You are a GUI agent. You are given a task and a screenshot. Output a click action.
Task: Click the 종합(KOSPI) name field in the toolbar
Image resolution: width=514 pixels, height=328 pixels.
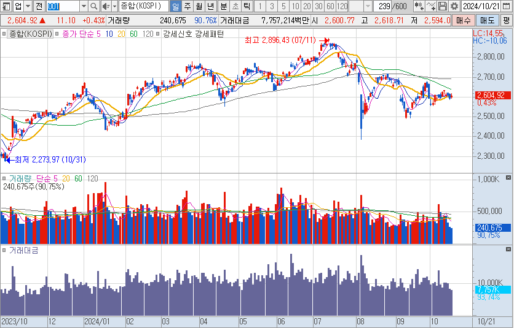click(144, 6)
